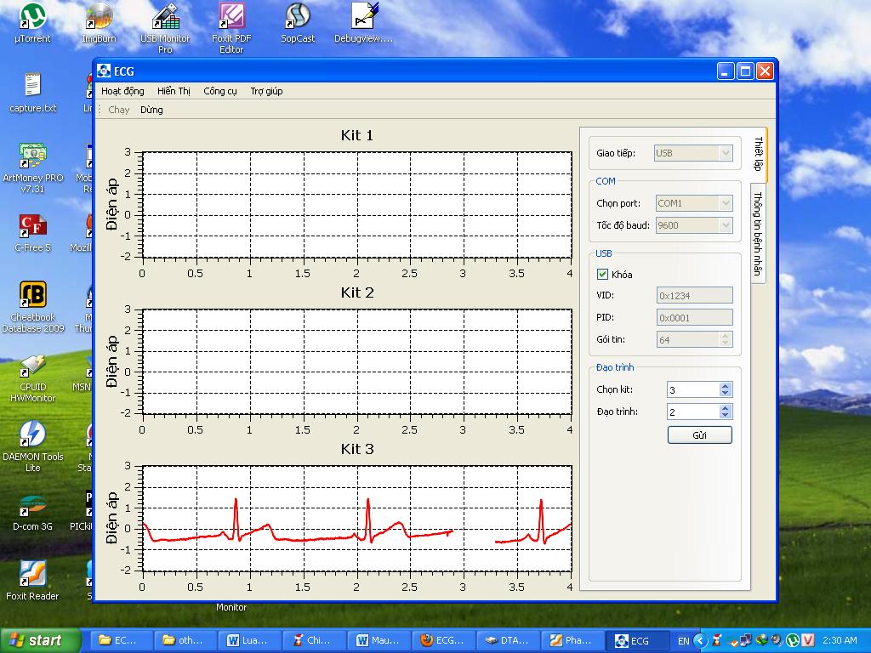
Task: Open the Foxit PDF Editor desktop icon
Action: pos(231,17)
